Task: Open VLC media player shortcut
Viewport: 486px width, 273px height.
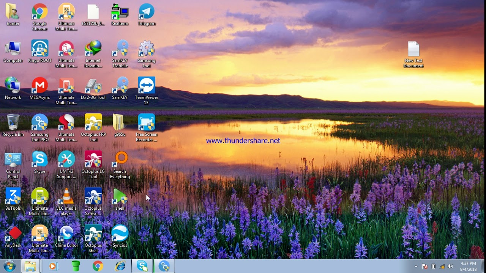Action: click(x=66, y=202)
